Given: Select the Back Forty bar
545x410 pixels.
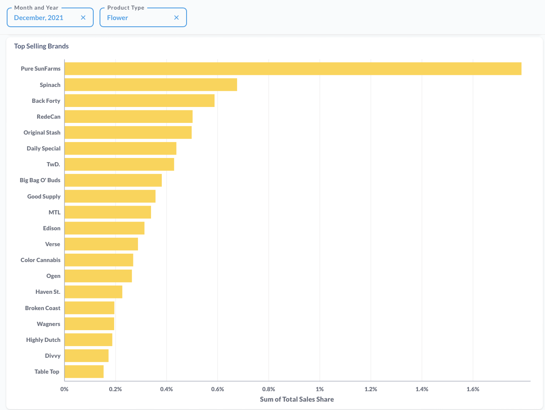Looking at the screenshot, I should point(140,100).
